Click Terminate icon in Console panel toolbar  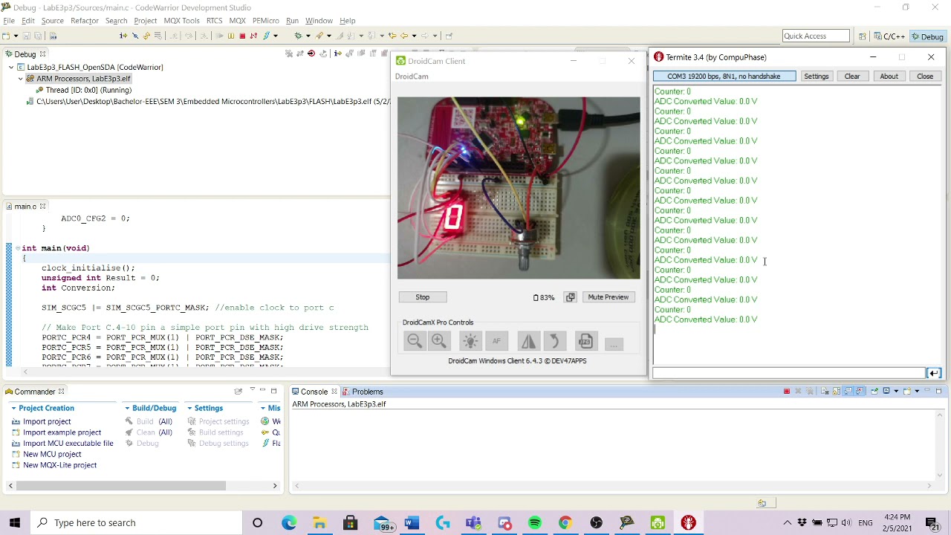tap(787, 391)
